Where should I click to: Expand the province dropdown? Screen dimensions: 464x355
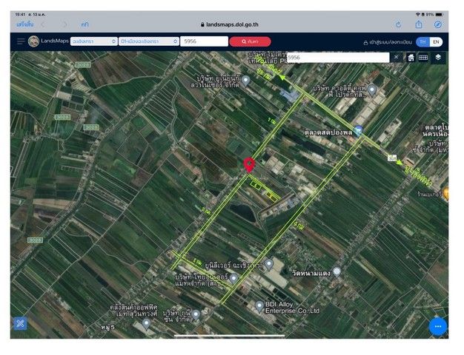[93, 42]
